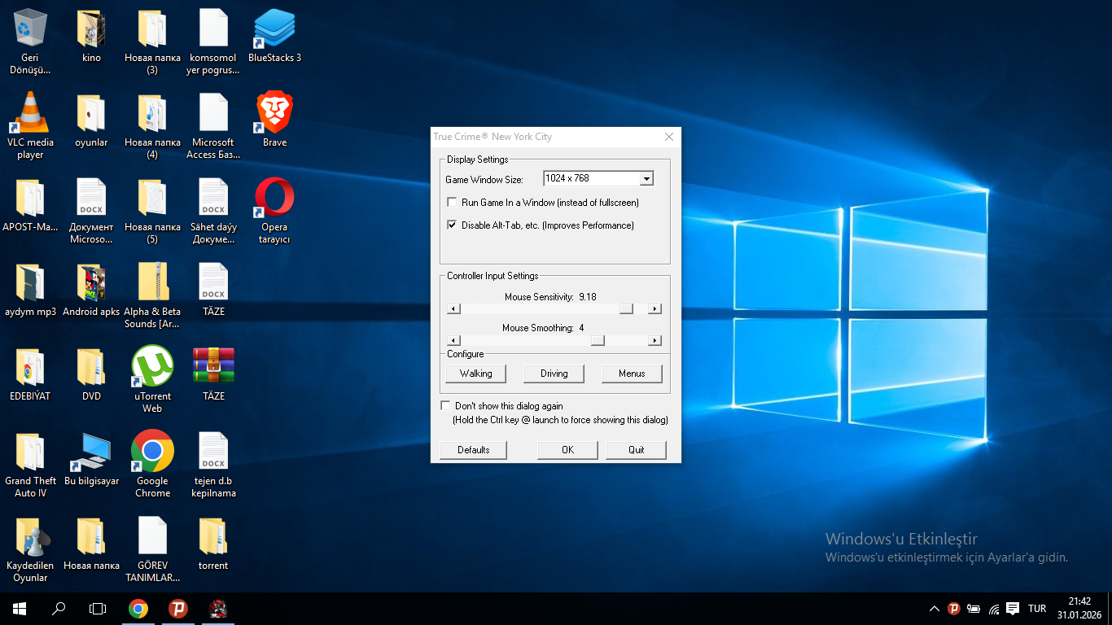
Task: Enable Don't show this dialog again
Action: (x=445, y=405)
